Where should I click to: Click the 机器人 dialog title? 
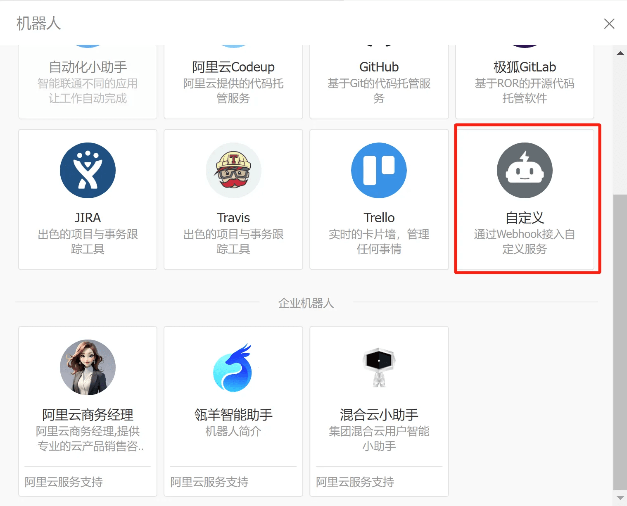click(x=39, y=24)
